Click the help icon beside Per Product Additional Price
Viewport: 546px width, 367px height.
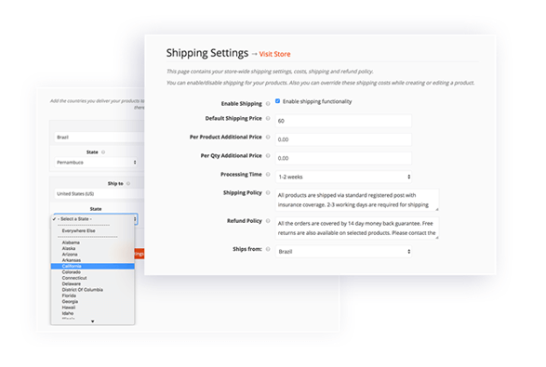268,138
